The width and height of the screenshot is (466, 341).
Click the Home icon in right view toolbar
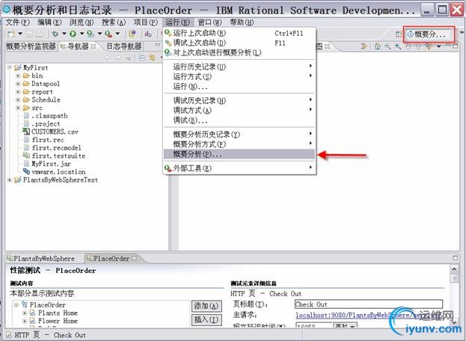coord(378,46)
